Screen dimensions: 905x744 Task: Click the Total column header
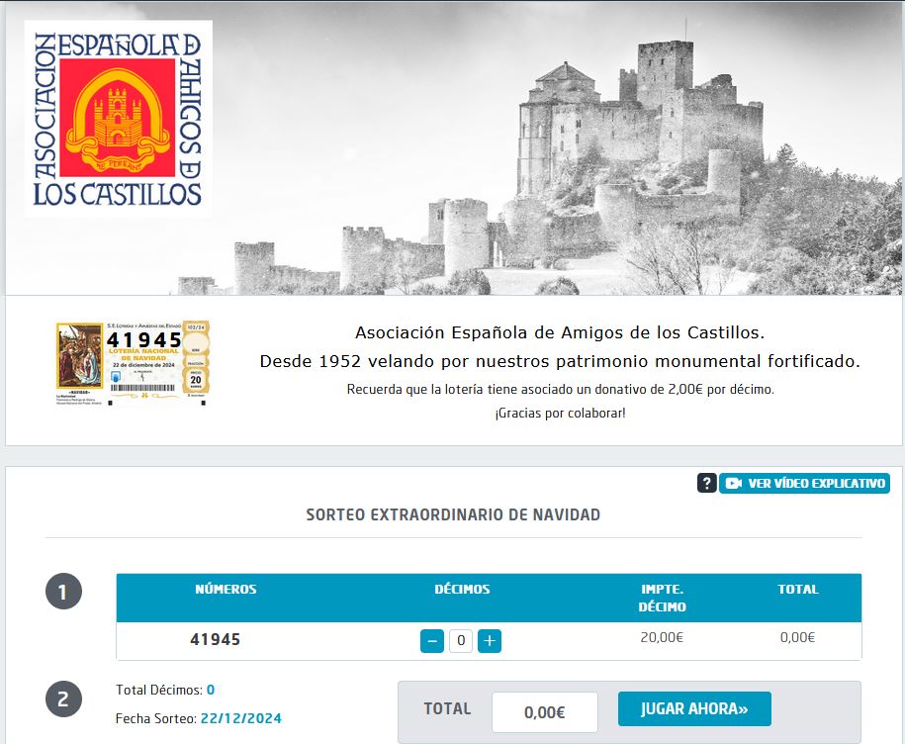click(x=798, y=590)
